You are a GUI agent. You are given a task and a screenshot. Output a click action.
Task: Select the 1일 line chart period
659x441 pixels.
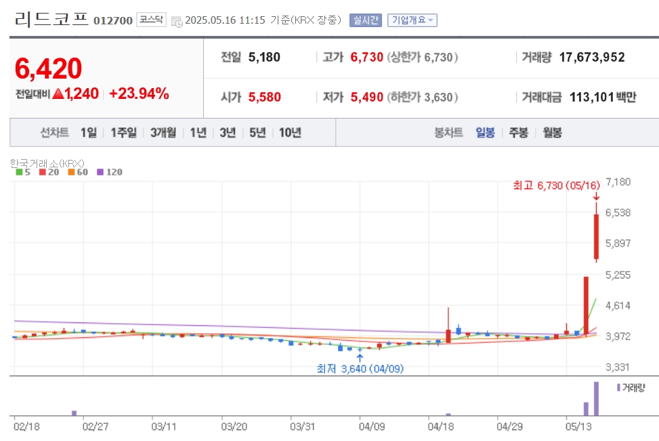[x=89, y=133]
